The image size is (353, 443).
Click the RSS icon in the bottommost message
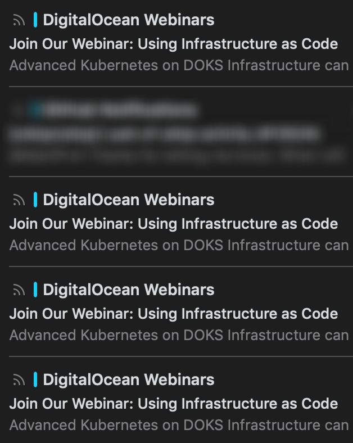pyautogui.click(x=19, y=380)
